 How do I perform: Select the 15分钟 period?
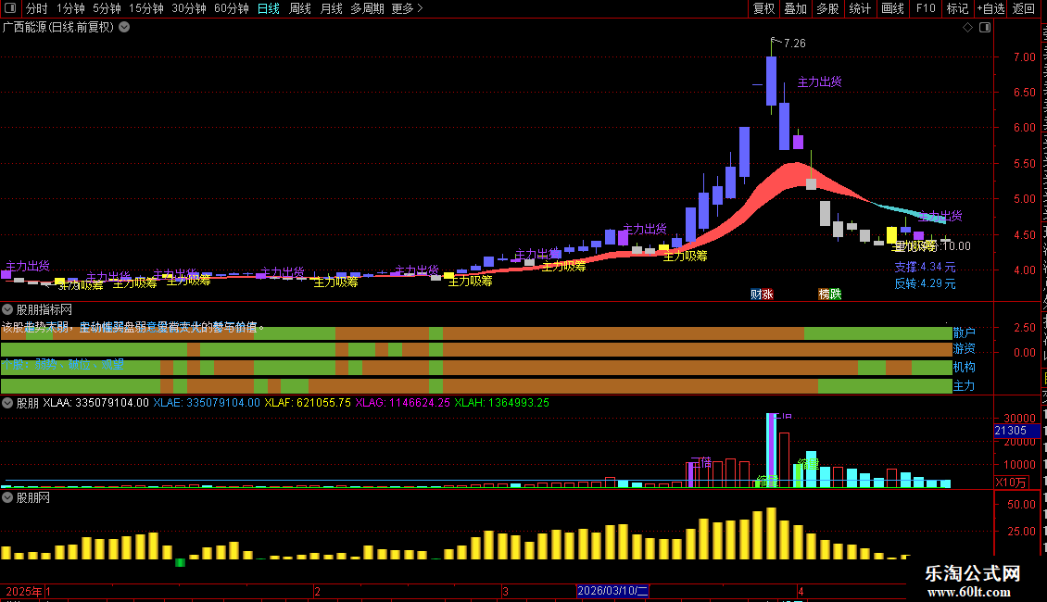point(146,8)
